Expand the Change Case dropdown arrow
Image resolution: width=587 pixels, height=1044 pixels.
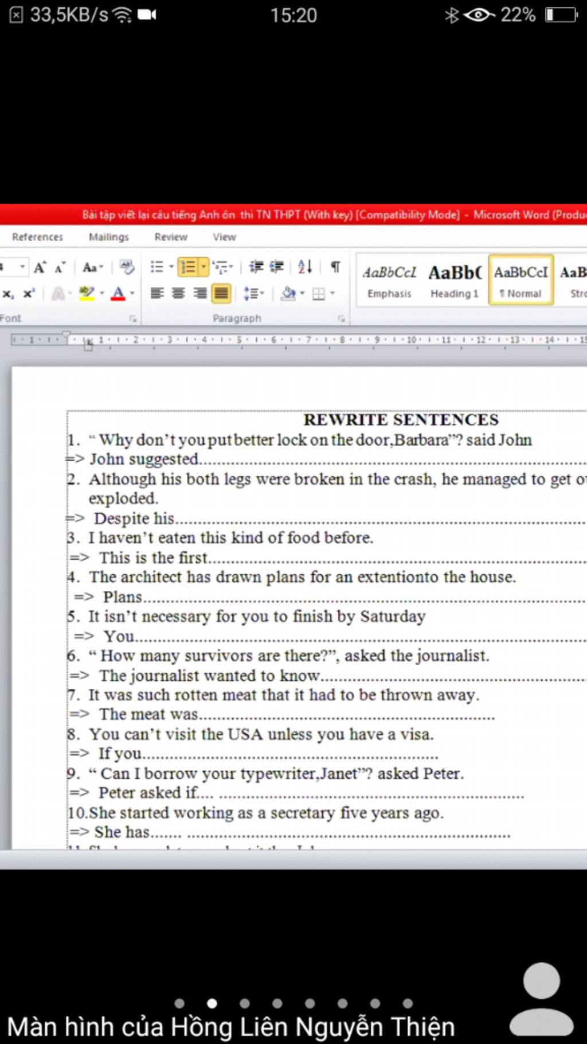tap(101, 268)
